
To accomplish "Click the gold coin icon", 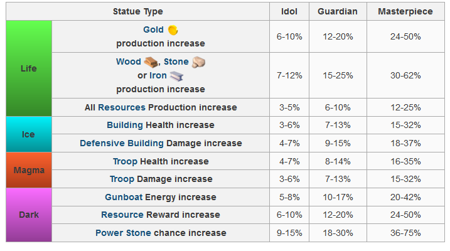I will point(173,29).
